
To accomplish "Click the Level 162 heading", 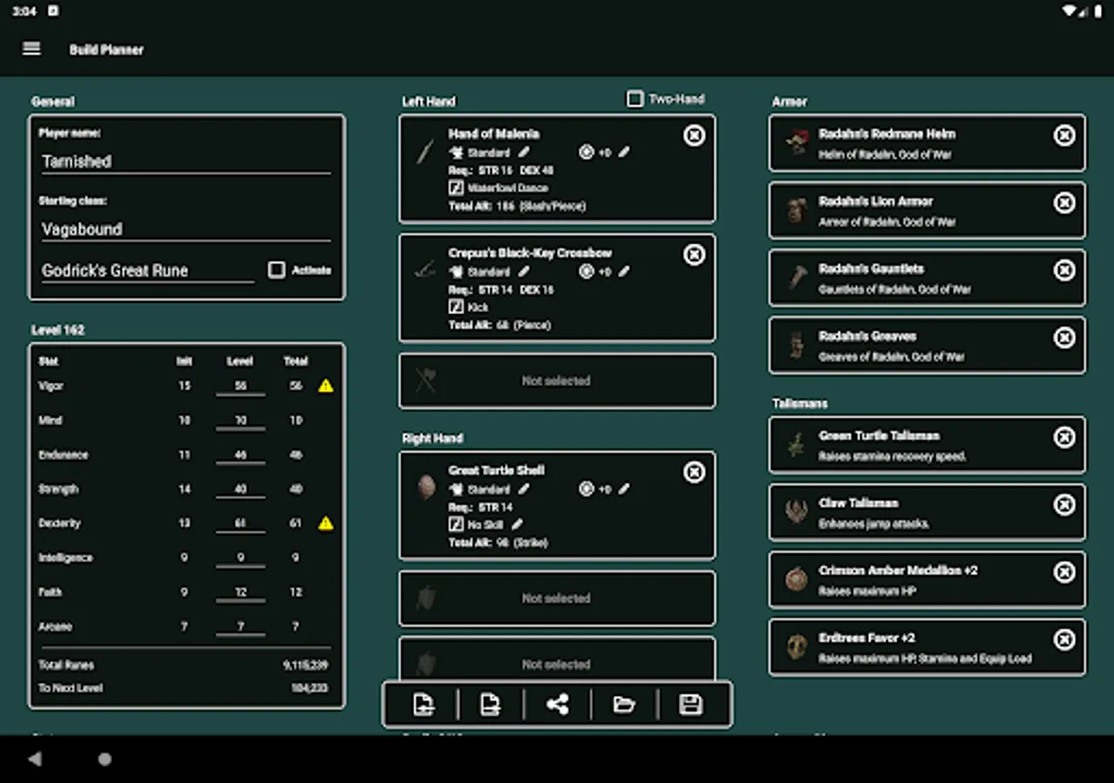I will point(57,331).
